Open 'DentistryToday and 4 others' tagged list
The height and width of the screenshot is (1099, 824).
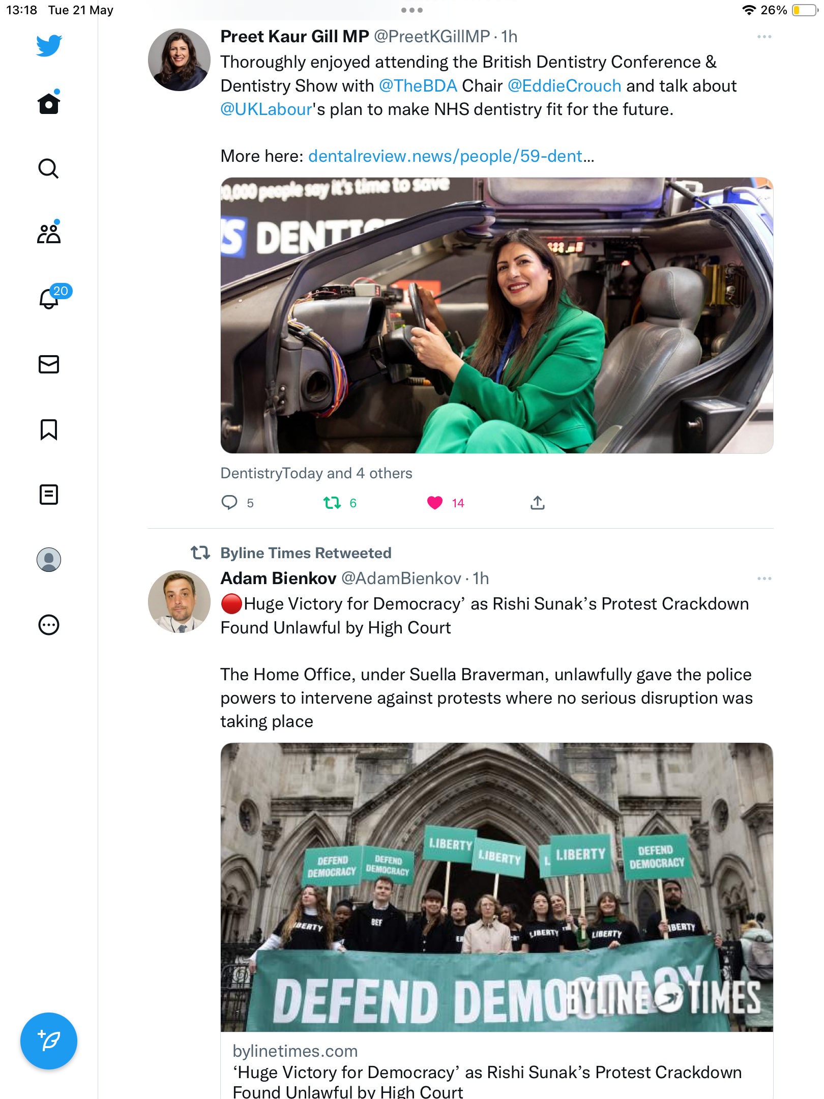click(316, 473)
